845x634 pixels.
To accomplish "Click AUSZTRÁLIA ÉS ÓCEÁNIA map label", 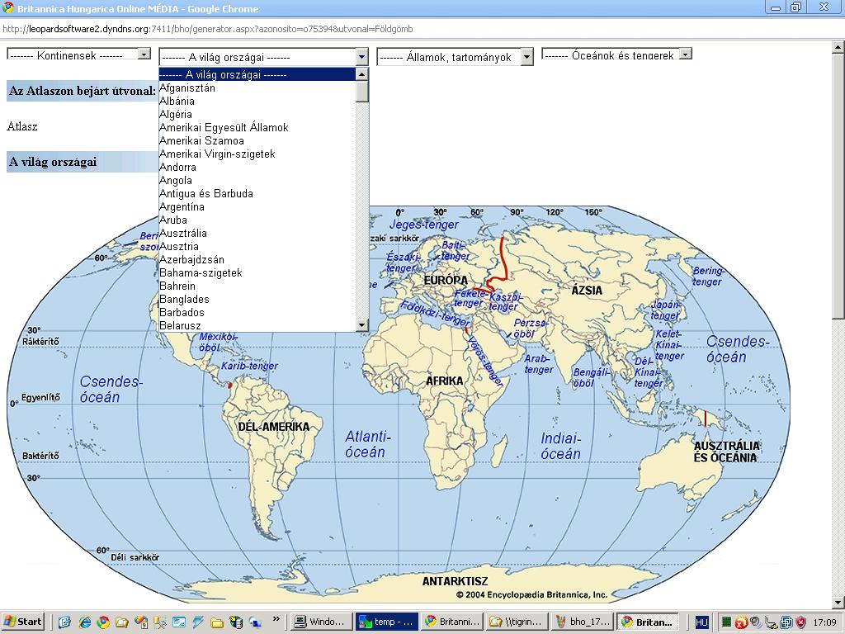I will pos(726,452).
